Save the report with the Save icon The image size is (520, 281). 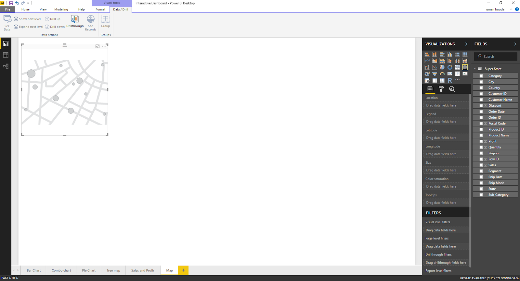[x=11, y=3]
